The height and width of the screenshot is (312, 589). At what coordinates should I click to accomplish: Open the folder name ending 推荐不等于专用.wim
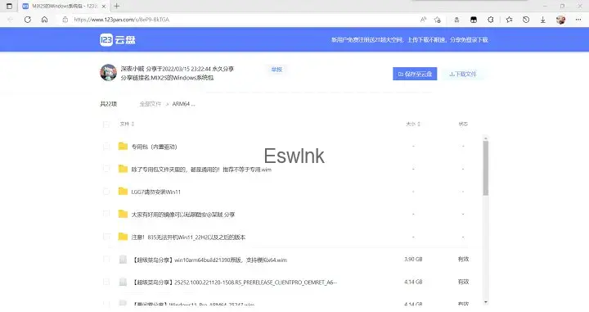tap(201, 170)
